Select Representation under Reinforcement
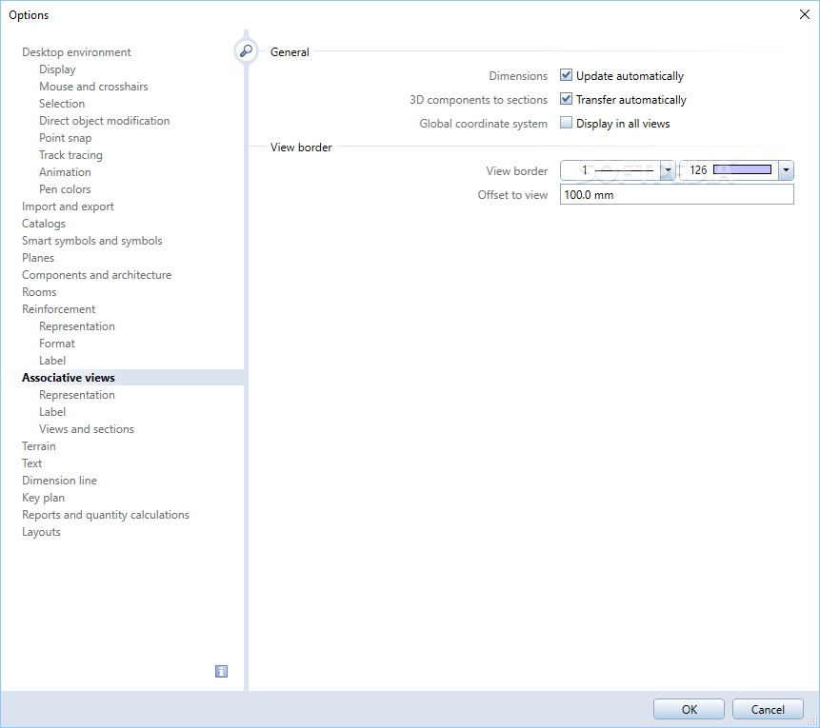This screenshot has width=820, height=728. click(77, 326)
